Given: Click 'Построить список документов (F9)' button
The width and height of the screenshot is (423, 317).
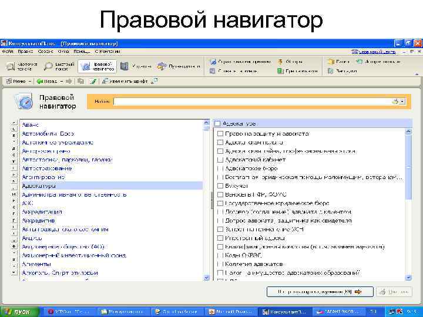Looking at the screenshot, I should tap(320, 292).
